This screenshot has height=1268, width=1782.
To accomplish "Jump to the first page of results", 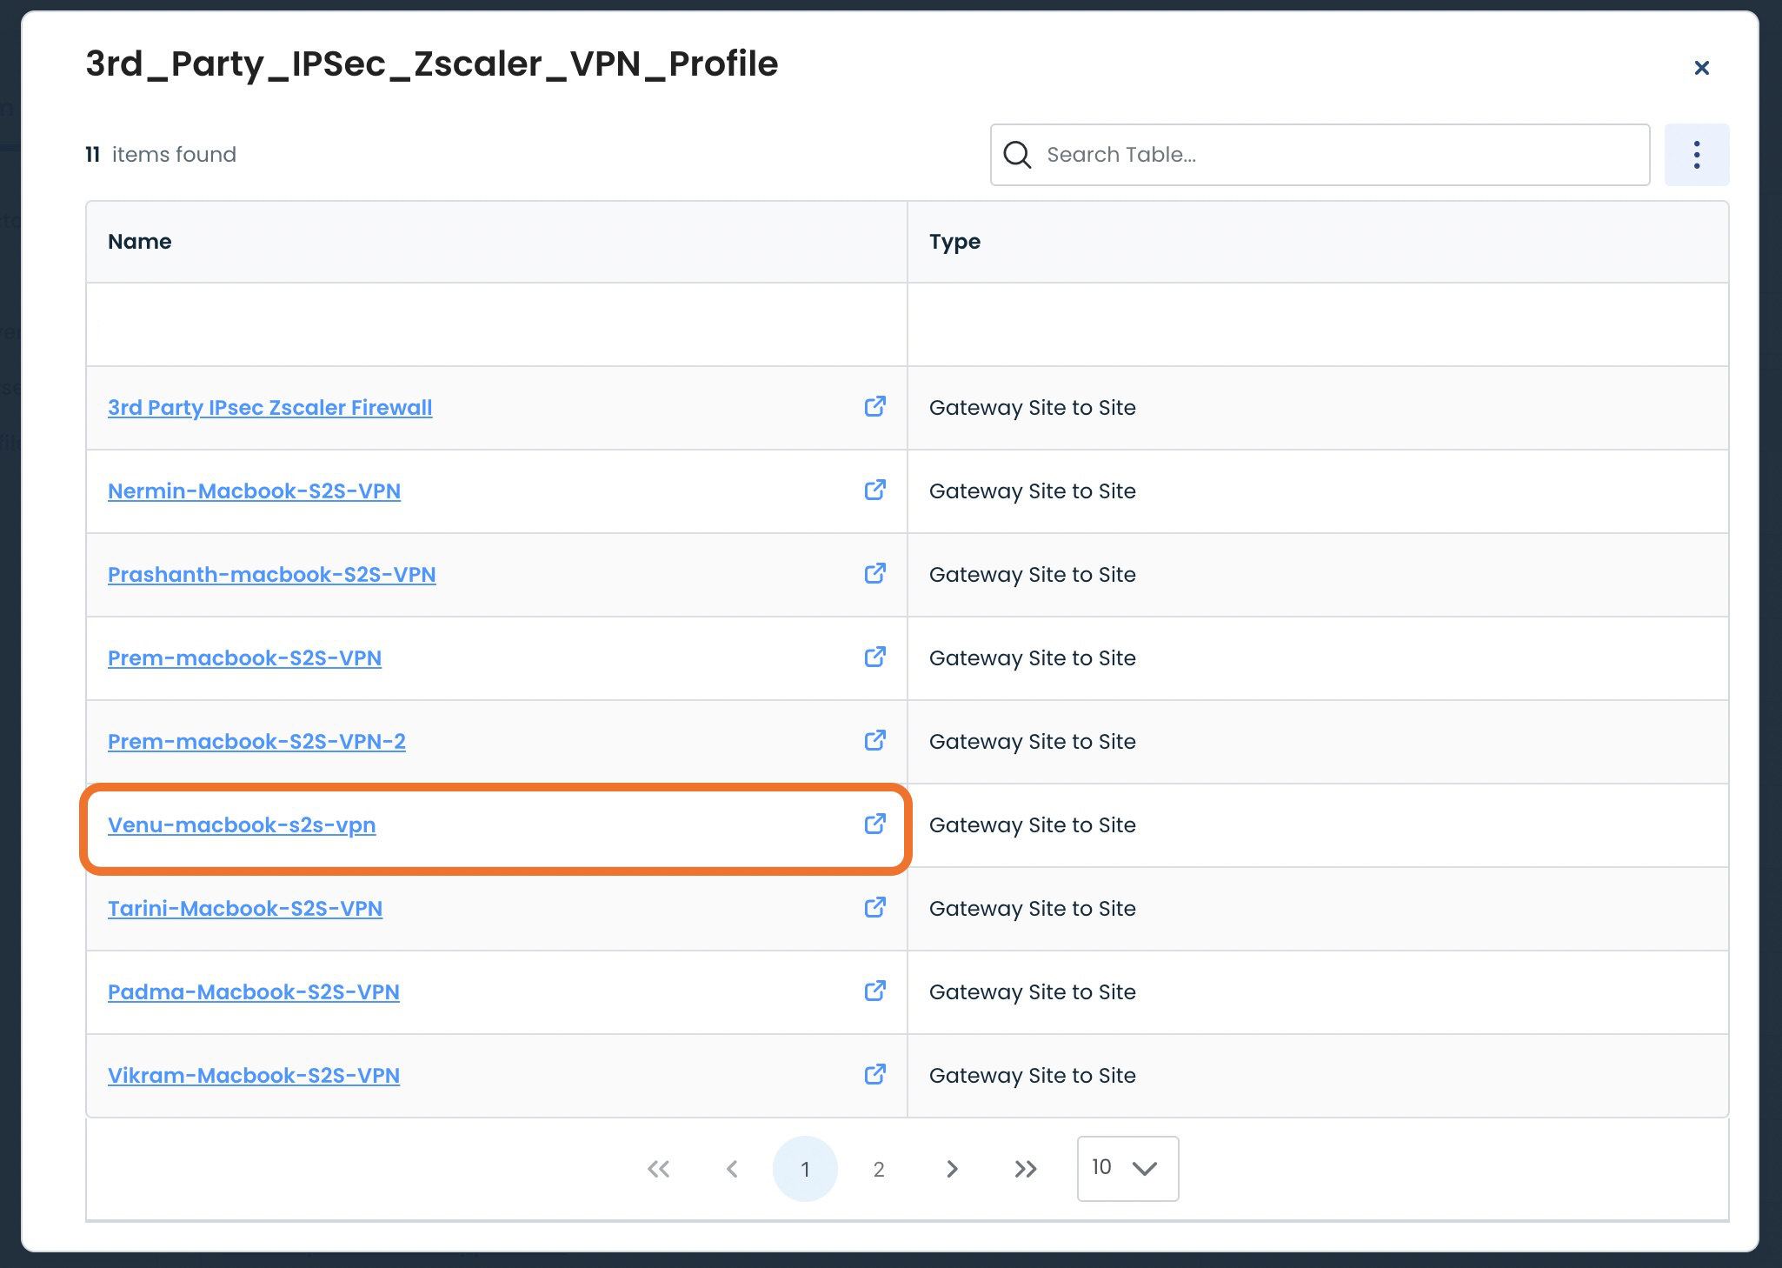I will [x=659, y=1169].
